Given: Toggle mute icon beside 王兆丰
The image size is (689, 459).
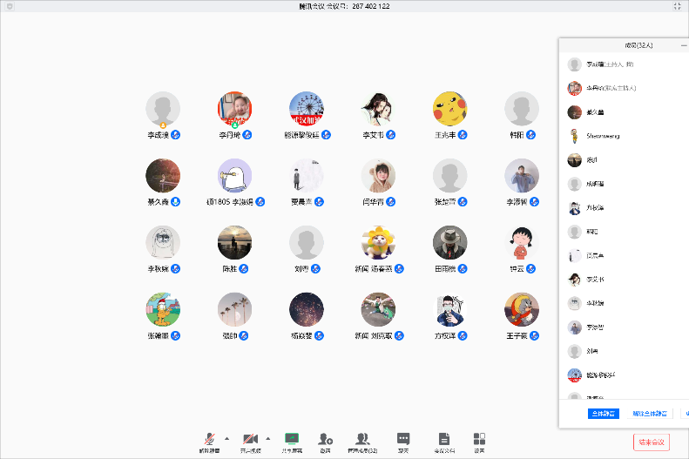Looking at the screenshot, I should (x=463, y=135).
